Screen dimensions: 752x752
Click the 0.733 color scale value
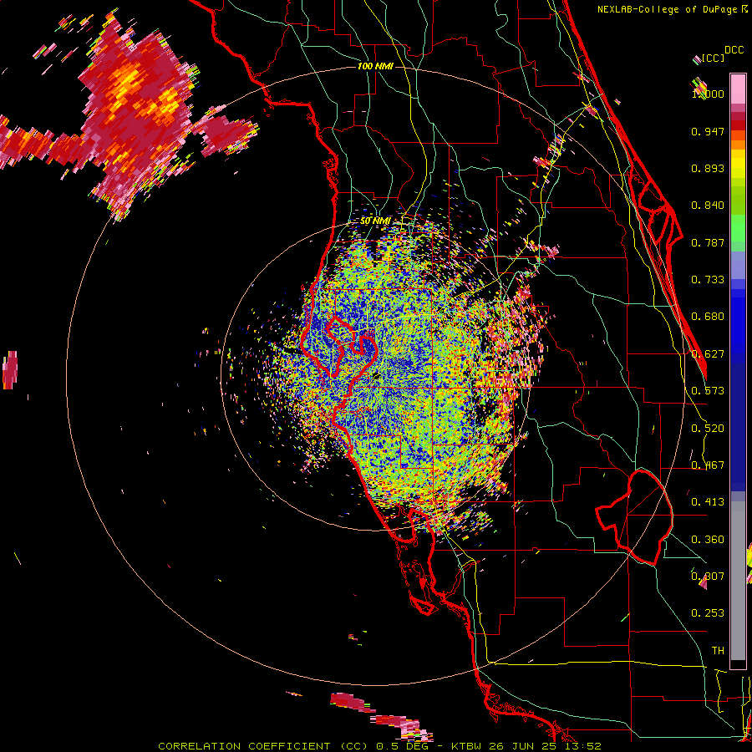coord(708,280)
